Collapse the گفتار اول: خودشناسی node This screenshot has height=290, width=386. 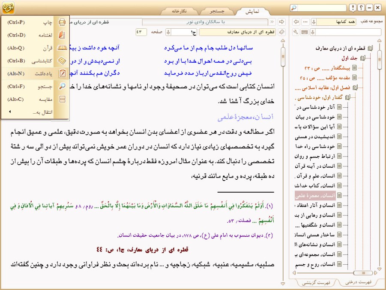click(347, 97)
